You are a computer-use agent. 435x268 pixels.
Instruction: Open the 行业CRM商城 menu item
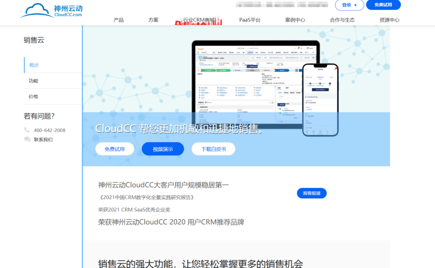199,20
